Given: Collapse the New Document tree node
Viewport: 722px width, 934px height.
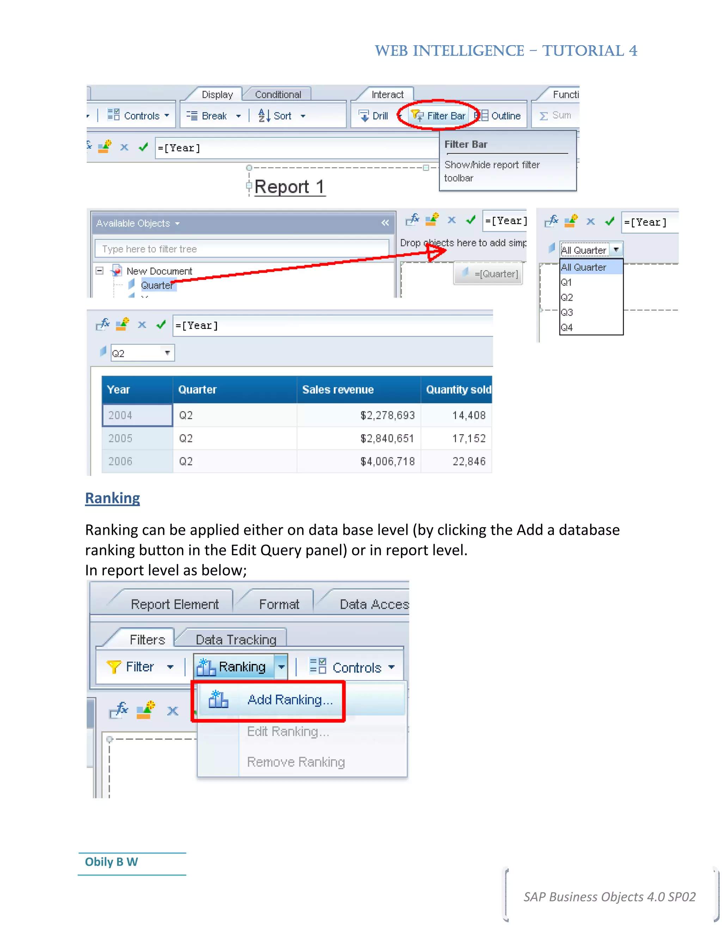Looking at the screenshot, I should (x=100, y=271).
